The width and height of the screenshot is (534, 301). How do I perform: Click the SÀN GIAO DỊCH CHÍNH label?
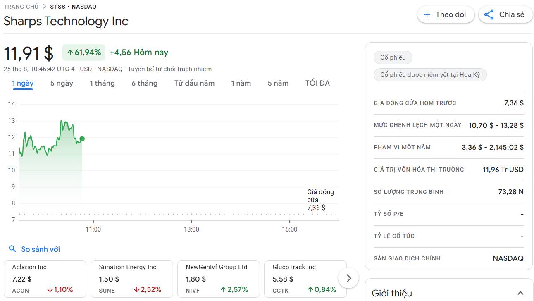click(407, 258)
